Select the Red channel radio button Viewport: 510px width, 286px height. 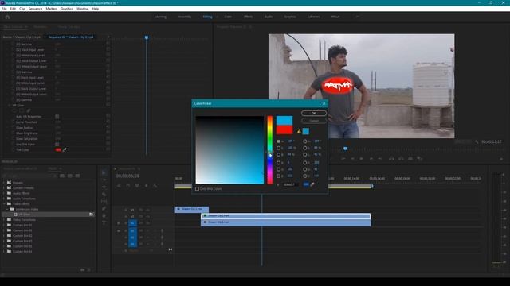[x=278, y=162]
